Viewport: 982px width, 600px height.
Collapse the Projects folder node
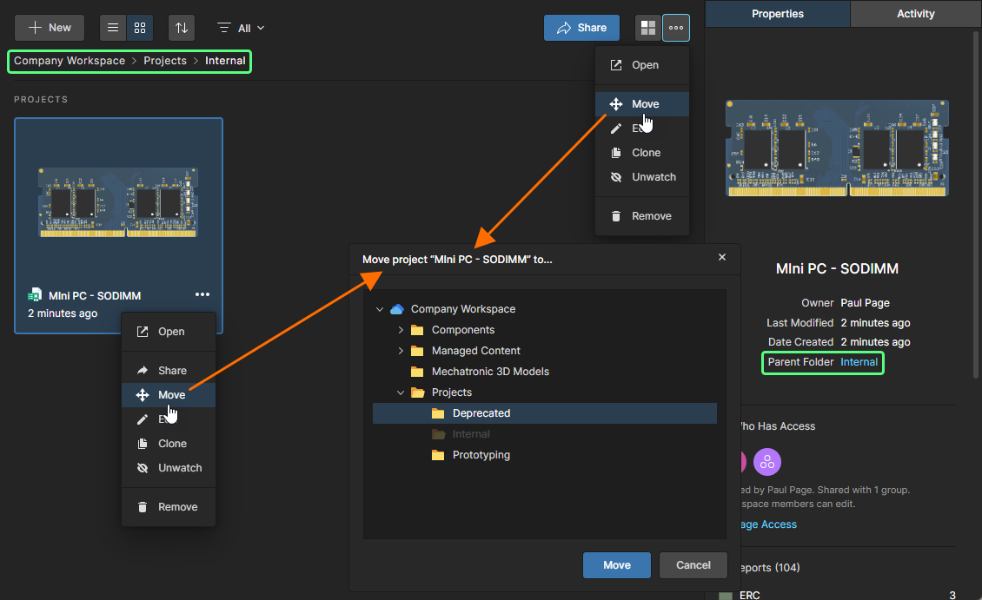coord(401,392)
